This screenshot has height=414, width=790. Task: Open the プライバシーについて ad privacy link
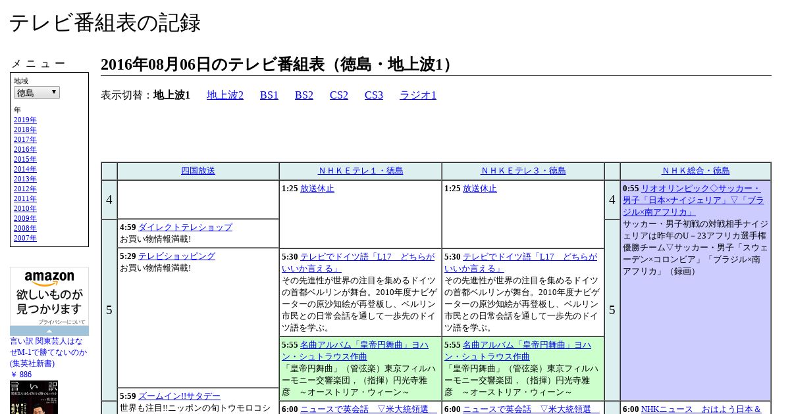click(x=62, y=323)
